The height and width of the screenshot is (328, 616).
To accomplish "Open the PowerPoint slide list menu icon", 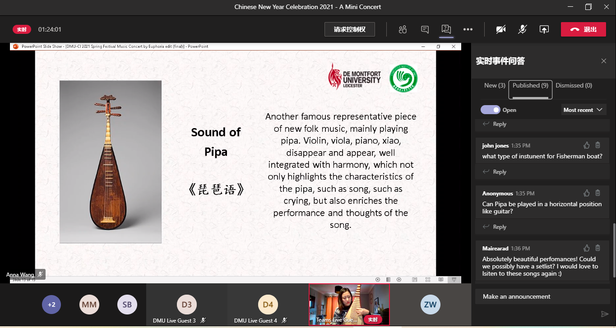I will [388, 280].
